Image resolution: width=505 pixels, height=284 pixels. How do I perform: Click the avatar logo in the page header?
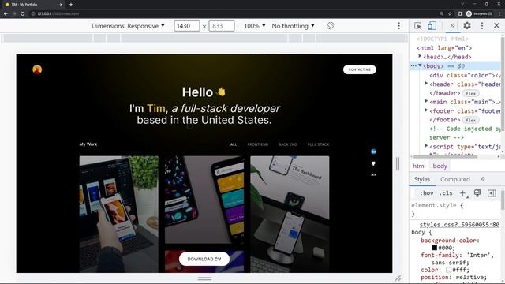click(37, 69)
